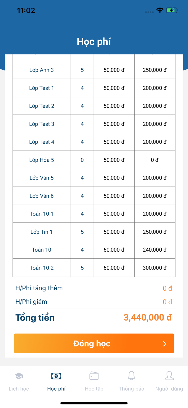
Task: Select the Toán 10.2 class name
Action: 42,268
